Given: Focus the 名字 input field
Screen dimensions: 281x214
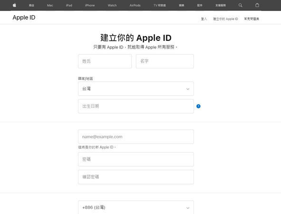Looking at the screenshot, I should point(165,61).
